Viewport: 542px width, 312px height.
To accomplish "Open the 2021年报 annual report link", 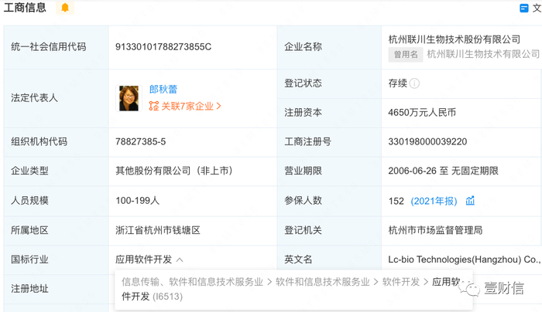I will pyautogui.click(x=434, y=201).
